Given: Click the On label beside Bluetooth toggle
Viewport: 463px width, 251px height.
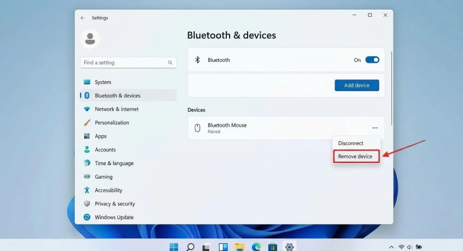Looking at the screenshot, I should [x=357, y=60].
